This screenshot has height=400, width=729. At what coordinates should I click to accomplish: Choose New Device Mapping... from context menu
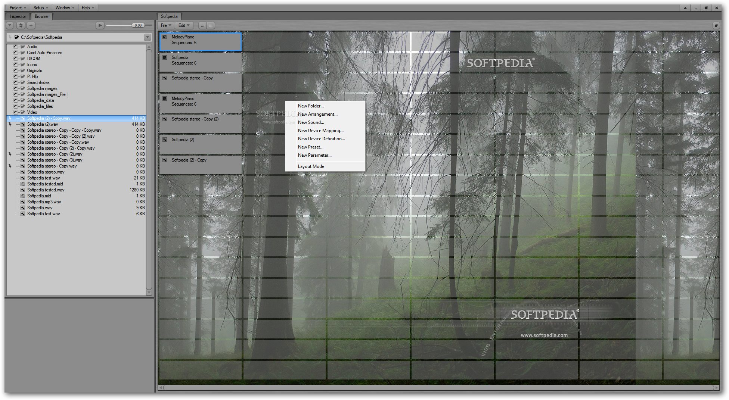pos(325,131)
